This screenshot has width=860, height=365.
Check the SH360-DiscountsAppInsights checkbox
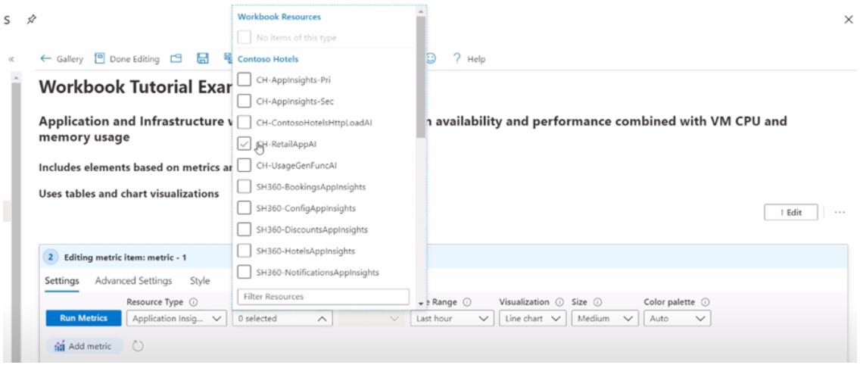(x=245, y=229)
